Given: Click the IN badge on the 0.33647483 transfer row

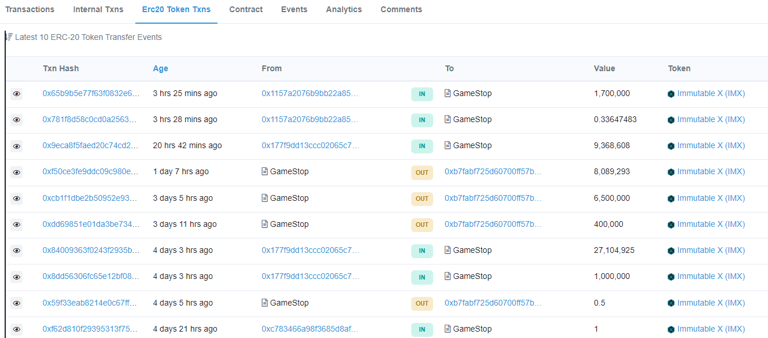Looking at the screenshot, I should (x=422, y=120).
